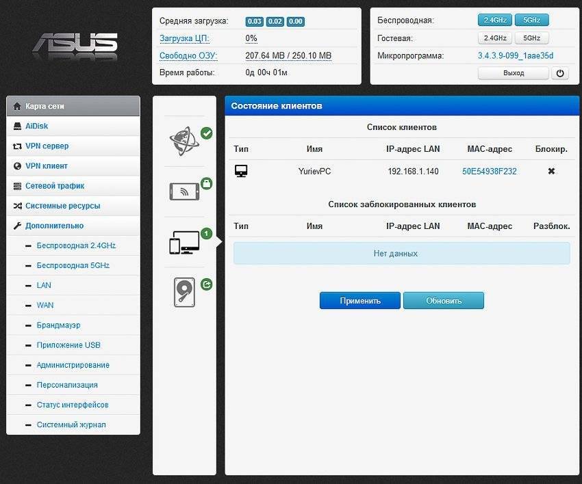
Task: Toggle the 2.4GHz wireless radio
Action: [x=495, y=20]
